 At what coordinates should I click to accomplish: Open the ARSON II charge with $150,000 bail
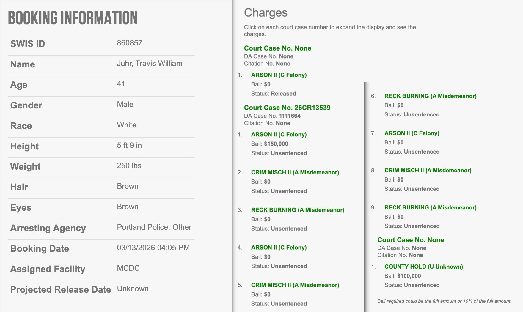pyautogui.click(x=279, y=134)
